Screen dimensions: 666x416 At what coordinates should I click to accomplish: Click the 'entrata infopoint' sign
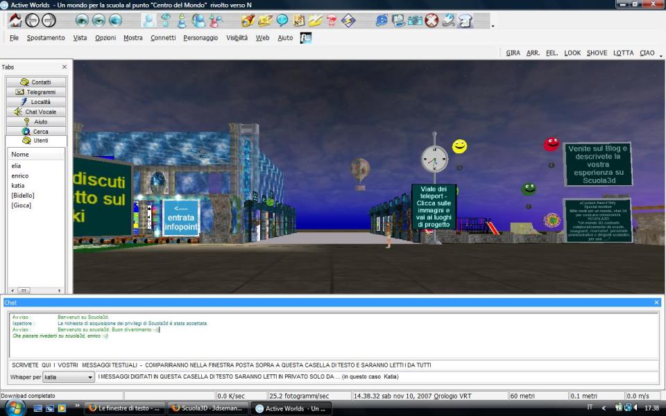tap(181, 218)
